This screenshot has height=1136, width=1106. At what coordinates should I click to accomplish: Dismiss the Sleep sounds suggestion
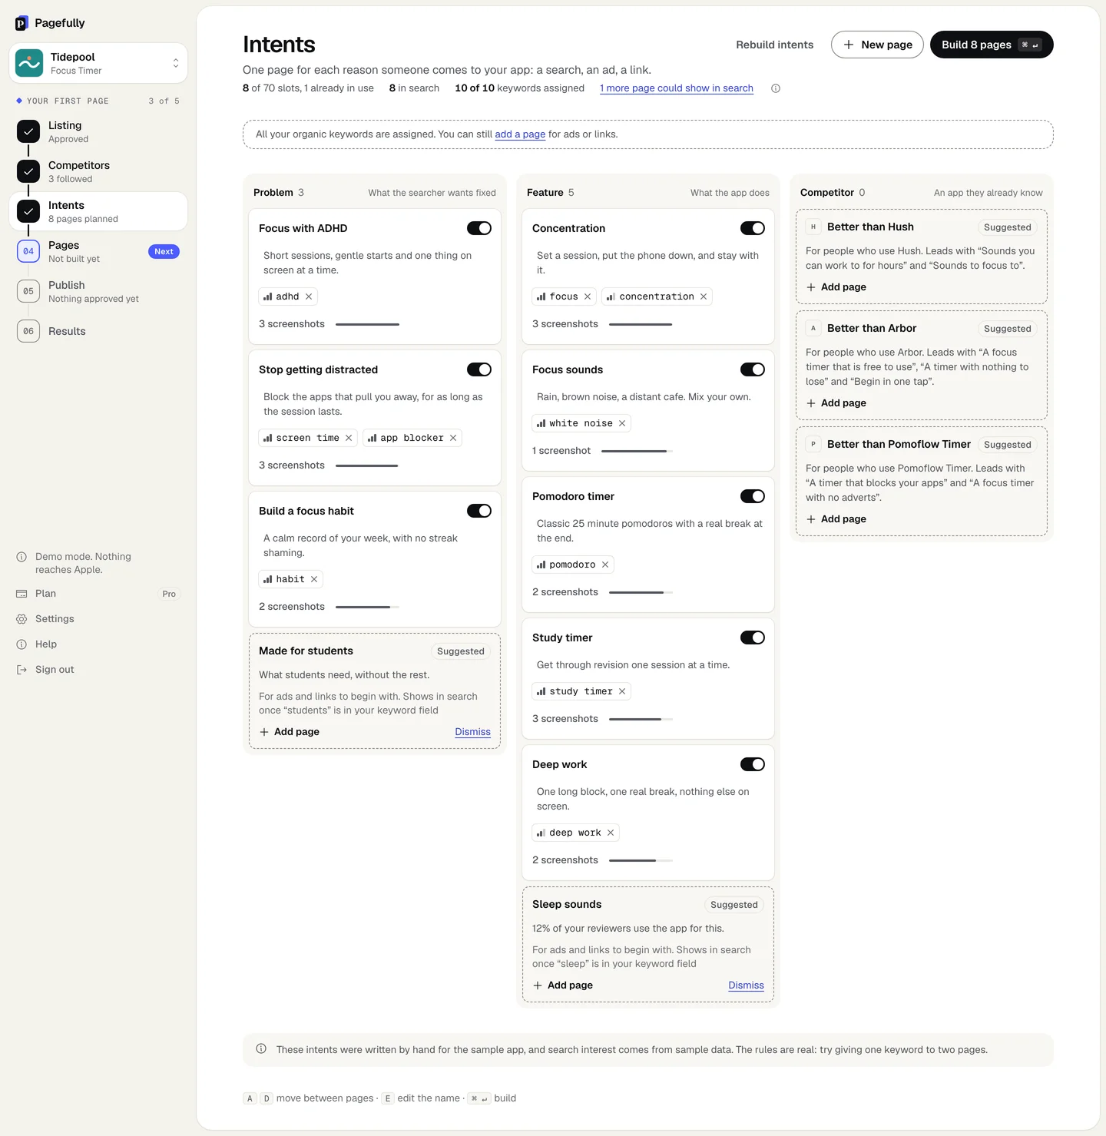pyautogui.click(x=746, y=985)
